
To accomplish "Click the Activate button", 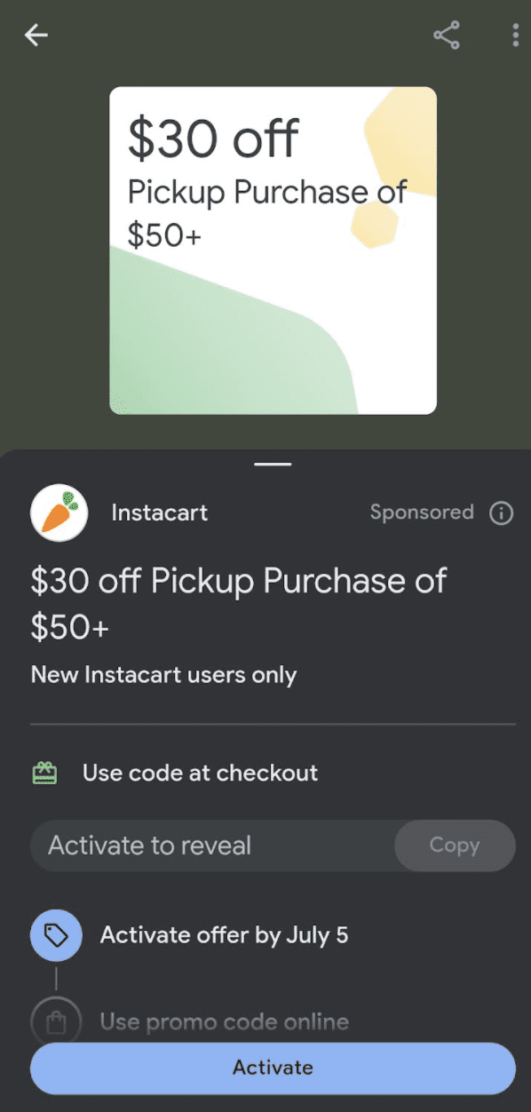I will coord(273,1068).
